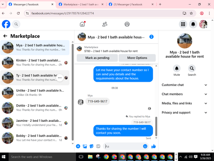Attach a file using the photo icon
The width and height of the screenshot is (214, 161).
click(85, 146)
